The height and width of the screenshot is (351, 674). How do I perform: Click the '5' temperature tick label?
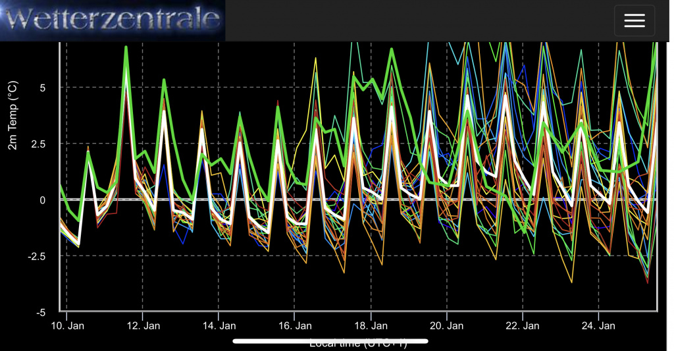(x=43, y=88)
